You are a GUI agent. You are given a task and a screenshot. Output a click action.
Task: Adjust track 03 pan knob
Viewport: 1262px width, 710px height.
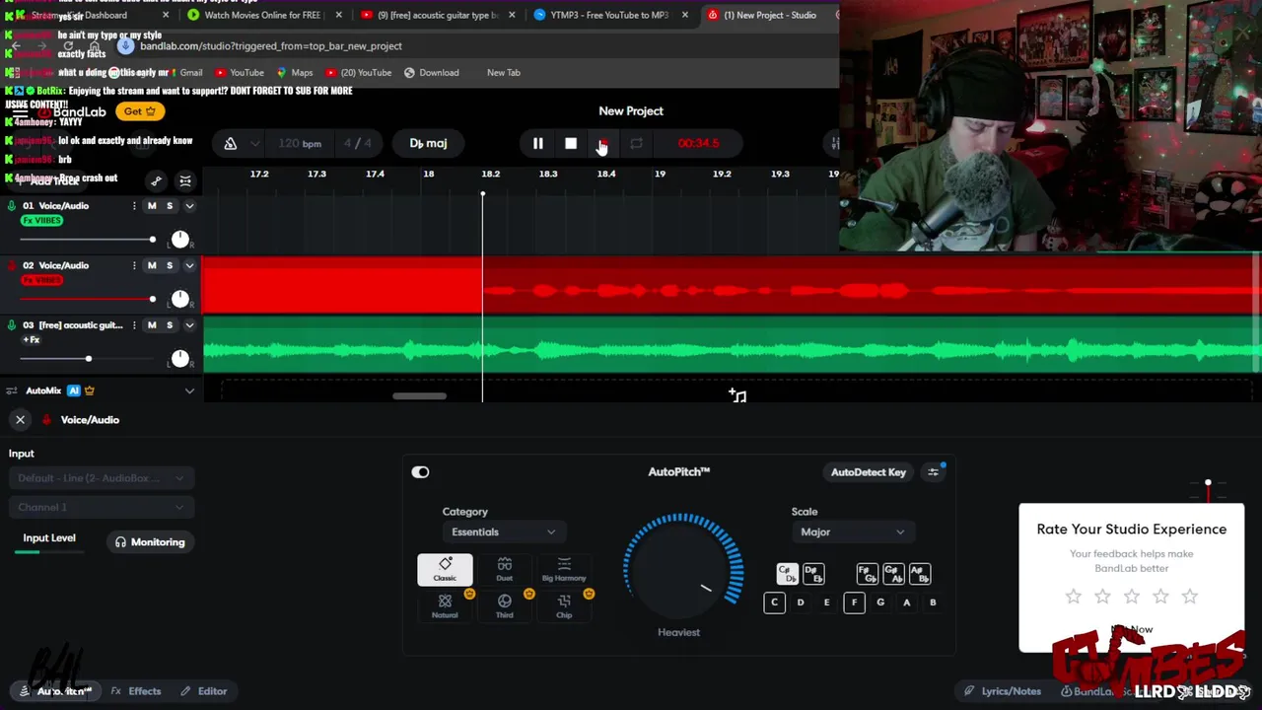(x=179, y=359)
